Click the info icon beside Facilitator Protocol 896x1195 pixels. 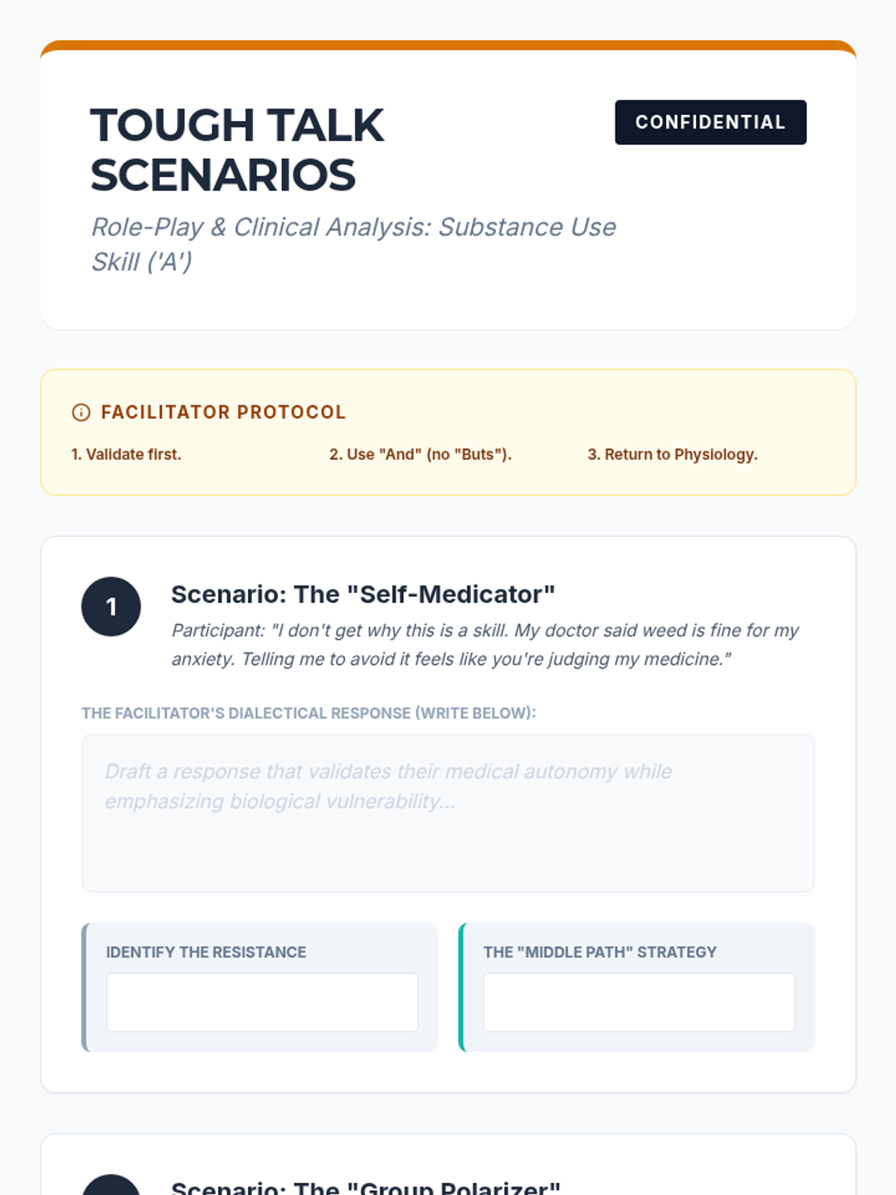(x=81, y=412)
